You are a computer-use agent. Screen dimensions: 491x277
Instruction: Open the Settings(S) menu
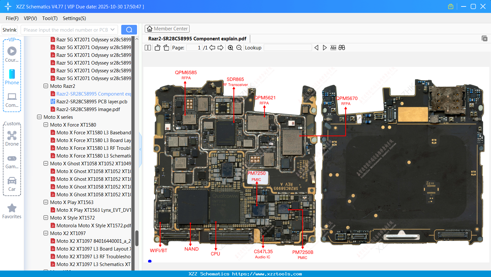(x=74, y=18)
